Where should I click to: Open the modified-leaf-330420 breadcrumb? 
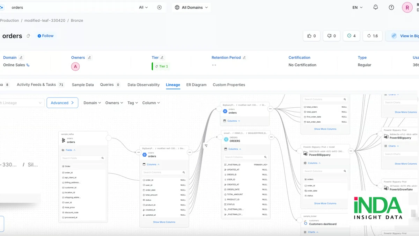click(45, 21)
